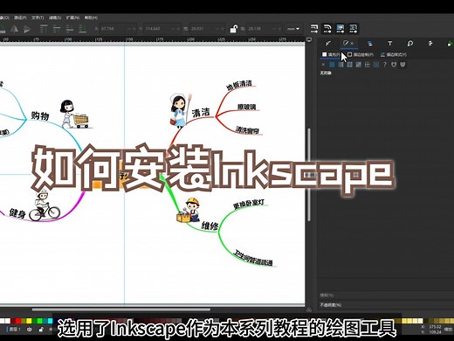Switch to the 填充(F) Fill sub-tab
The image size is (454, 341).
click(331, 54)
